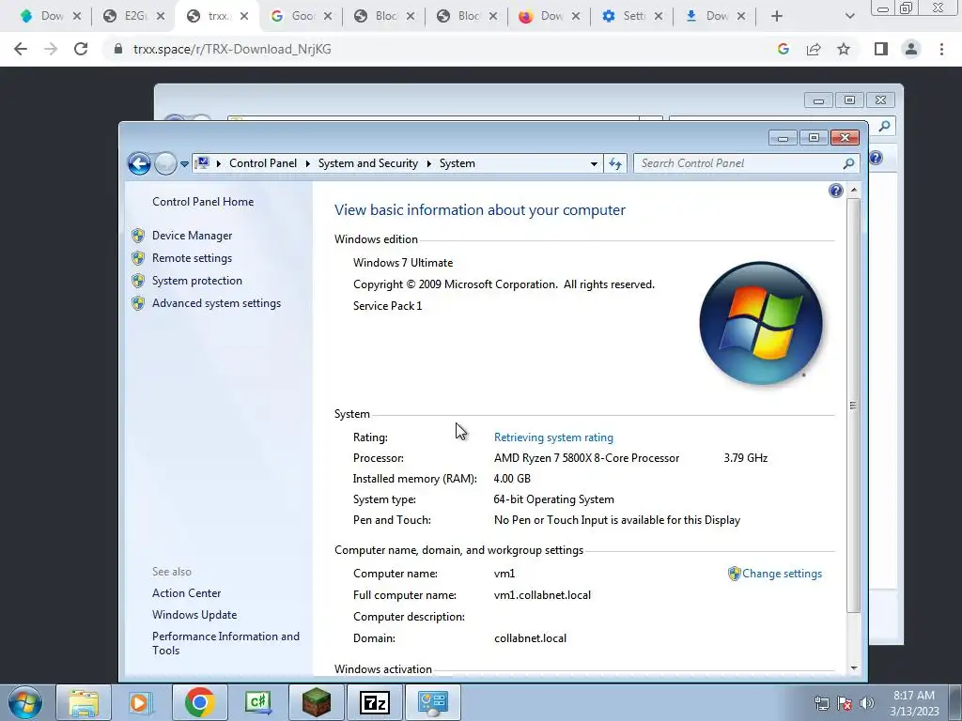Click the Chrome taskbar icon

200,702
